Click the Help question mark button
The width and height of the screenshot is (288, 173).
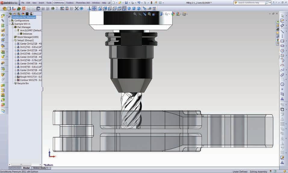pos(274,3)
